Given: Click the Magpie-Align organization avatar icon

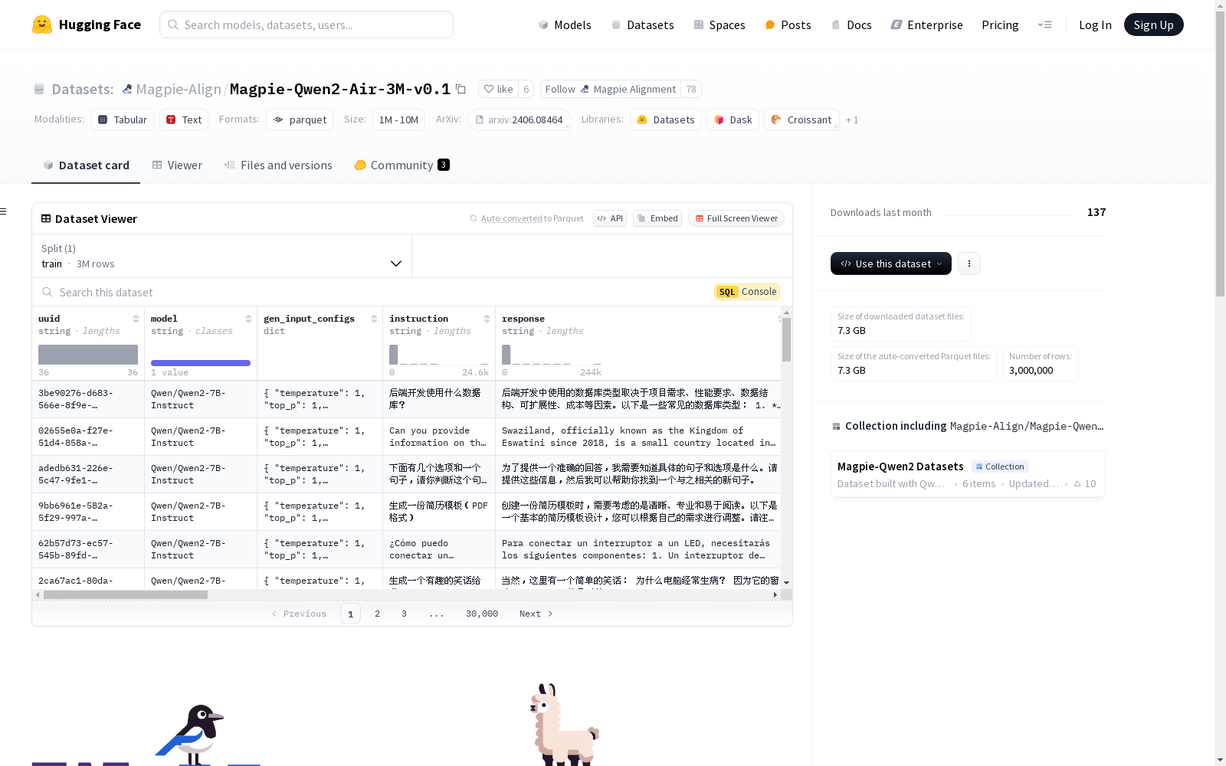Looking at the screenshot, I should (x=127, y=89).
